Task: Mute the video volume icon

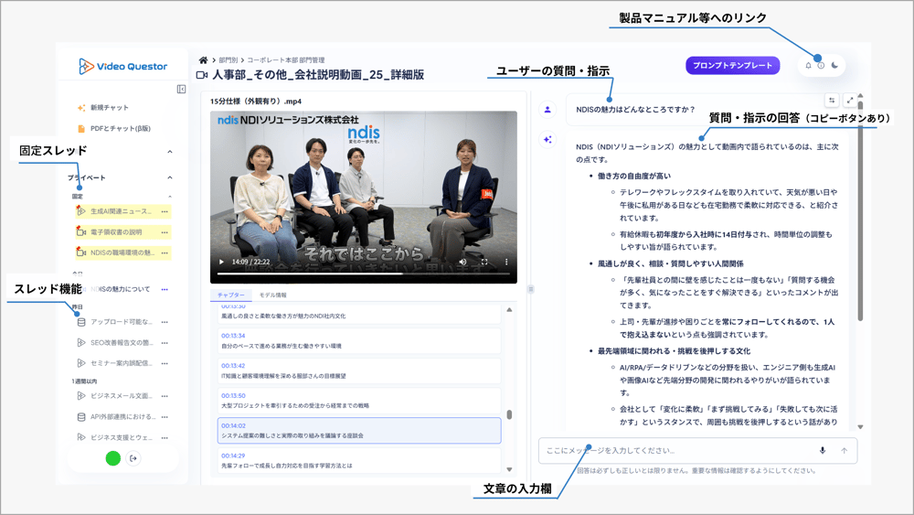Action: [462, 262]
